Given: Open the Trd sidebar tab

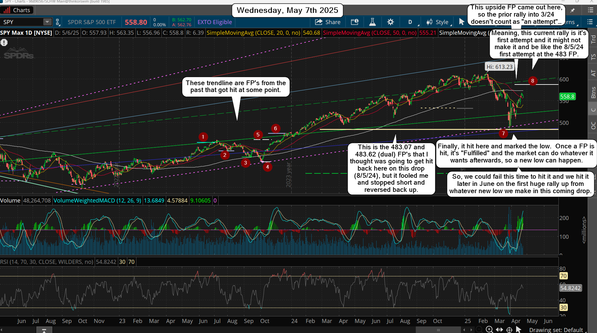Looking at the screenshot, I should (593, 39).
